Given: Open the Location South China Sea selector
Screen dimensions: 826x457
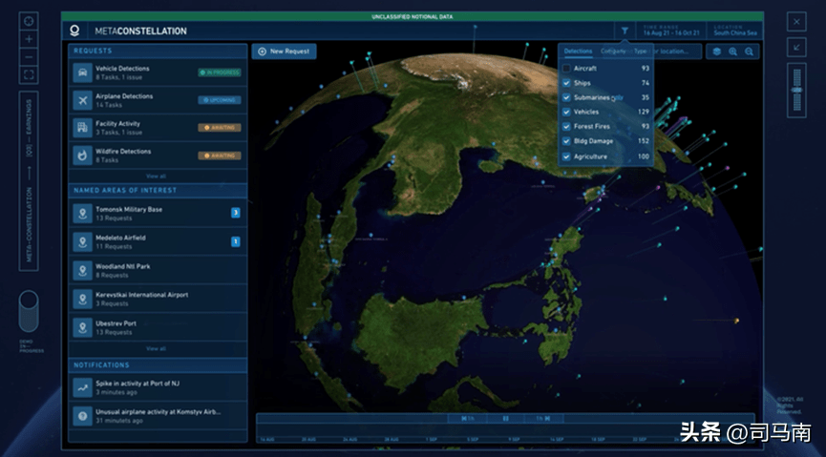Looking at the screenshot, I should [x=737, y=31].
